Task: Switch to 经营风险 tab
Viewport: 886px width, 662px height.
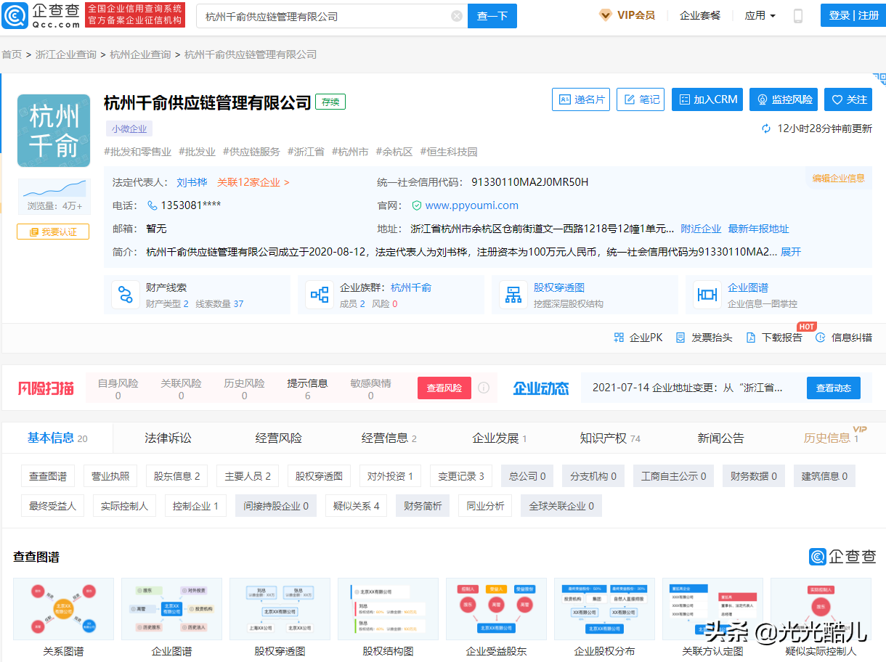Action: (x=278, y=438)
